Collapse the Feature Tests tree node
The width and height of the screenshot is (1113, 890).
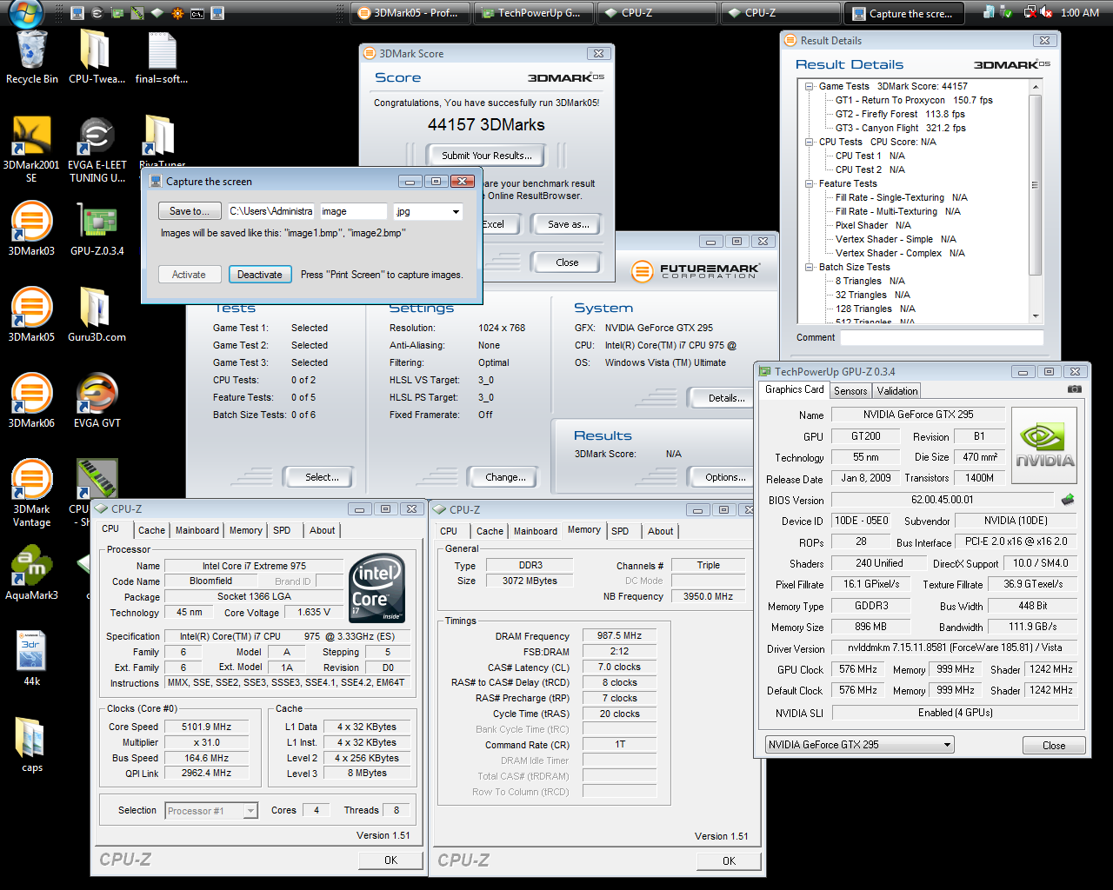(809, 183)
